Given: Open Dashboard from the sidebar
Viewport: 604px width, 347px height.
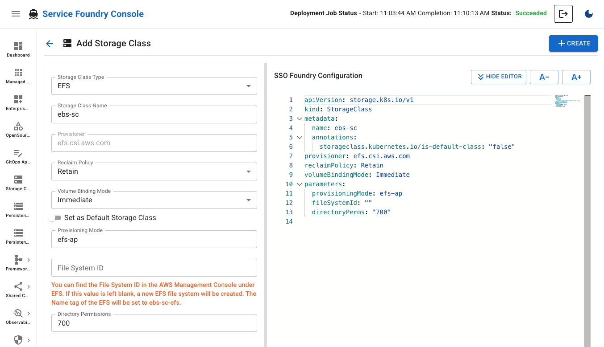Looking at the screenshot, I should tap(18, 49).
